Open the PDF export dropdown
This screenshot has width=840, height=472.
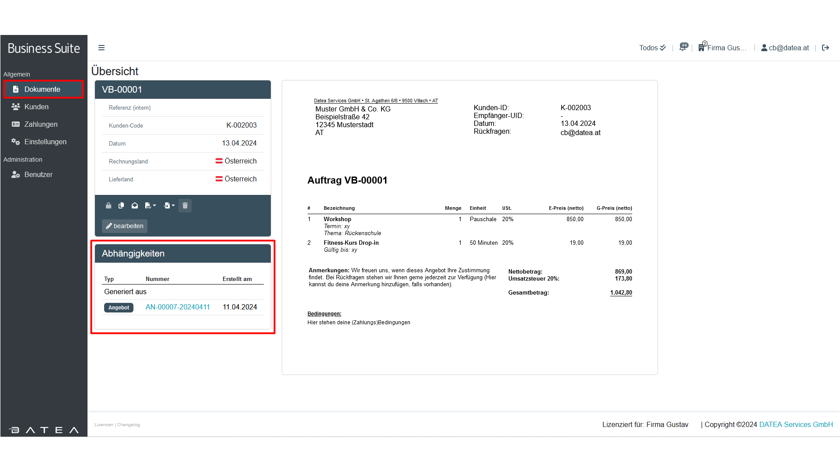(x=150, y=205)
